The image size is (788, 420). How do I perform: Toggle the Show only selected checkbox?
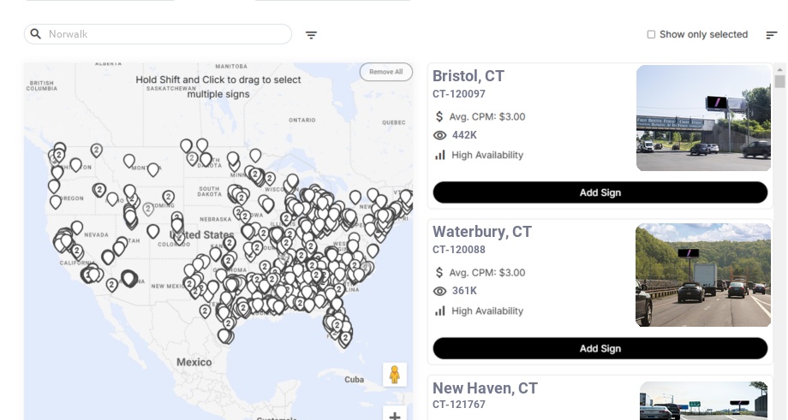click(x=651, y=35)
